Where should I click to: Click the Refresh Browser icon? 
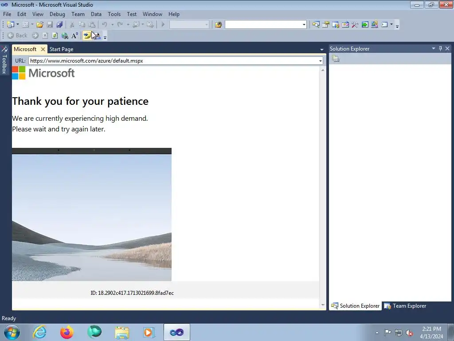tap(55, 36)
